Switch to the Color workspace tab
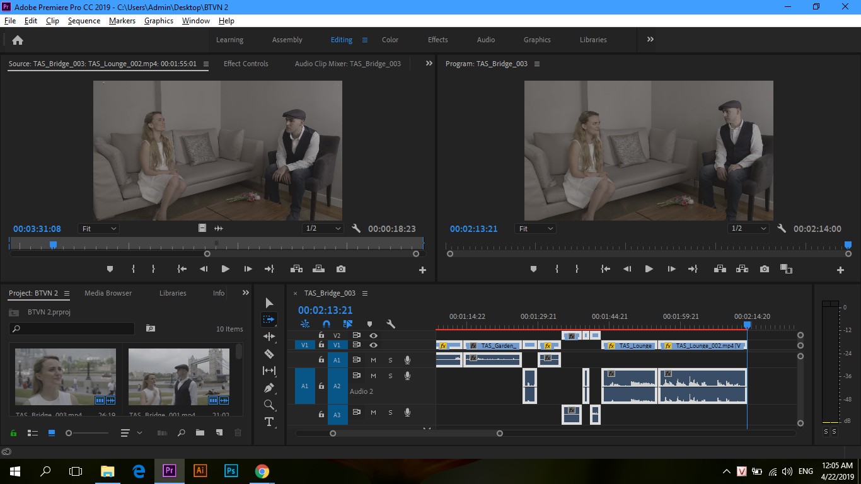 click(390, 40)
